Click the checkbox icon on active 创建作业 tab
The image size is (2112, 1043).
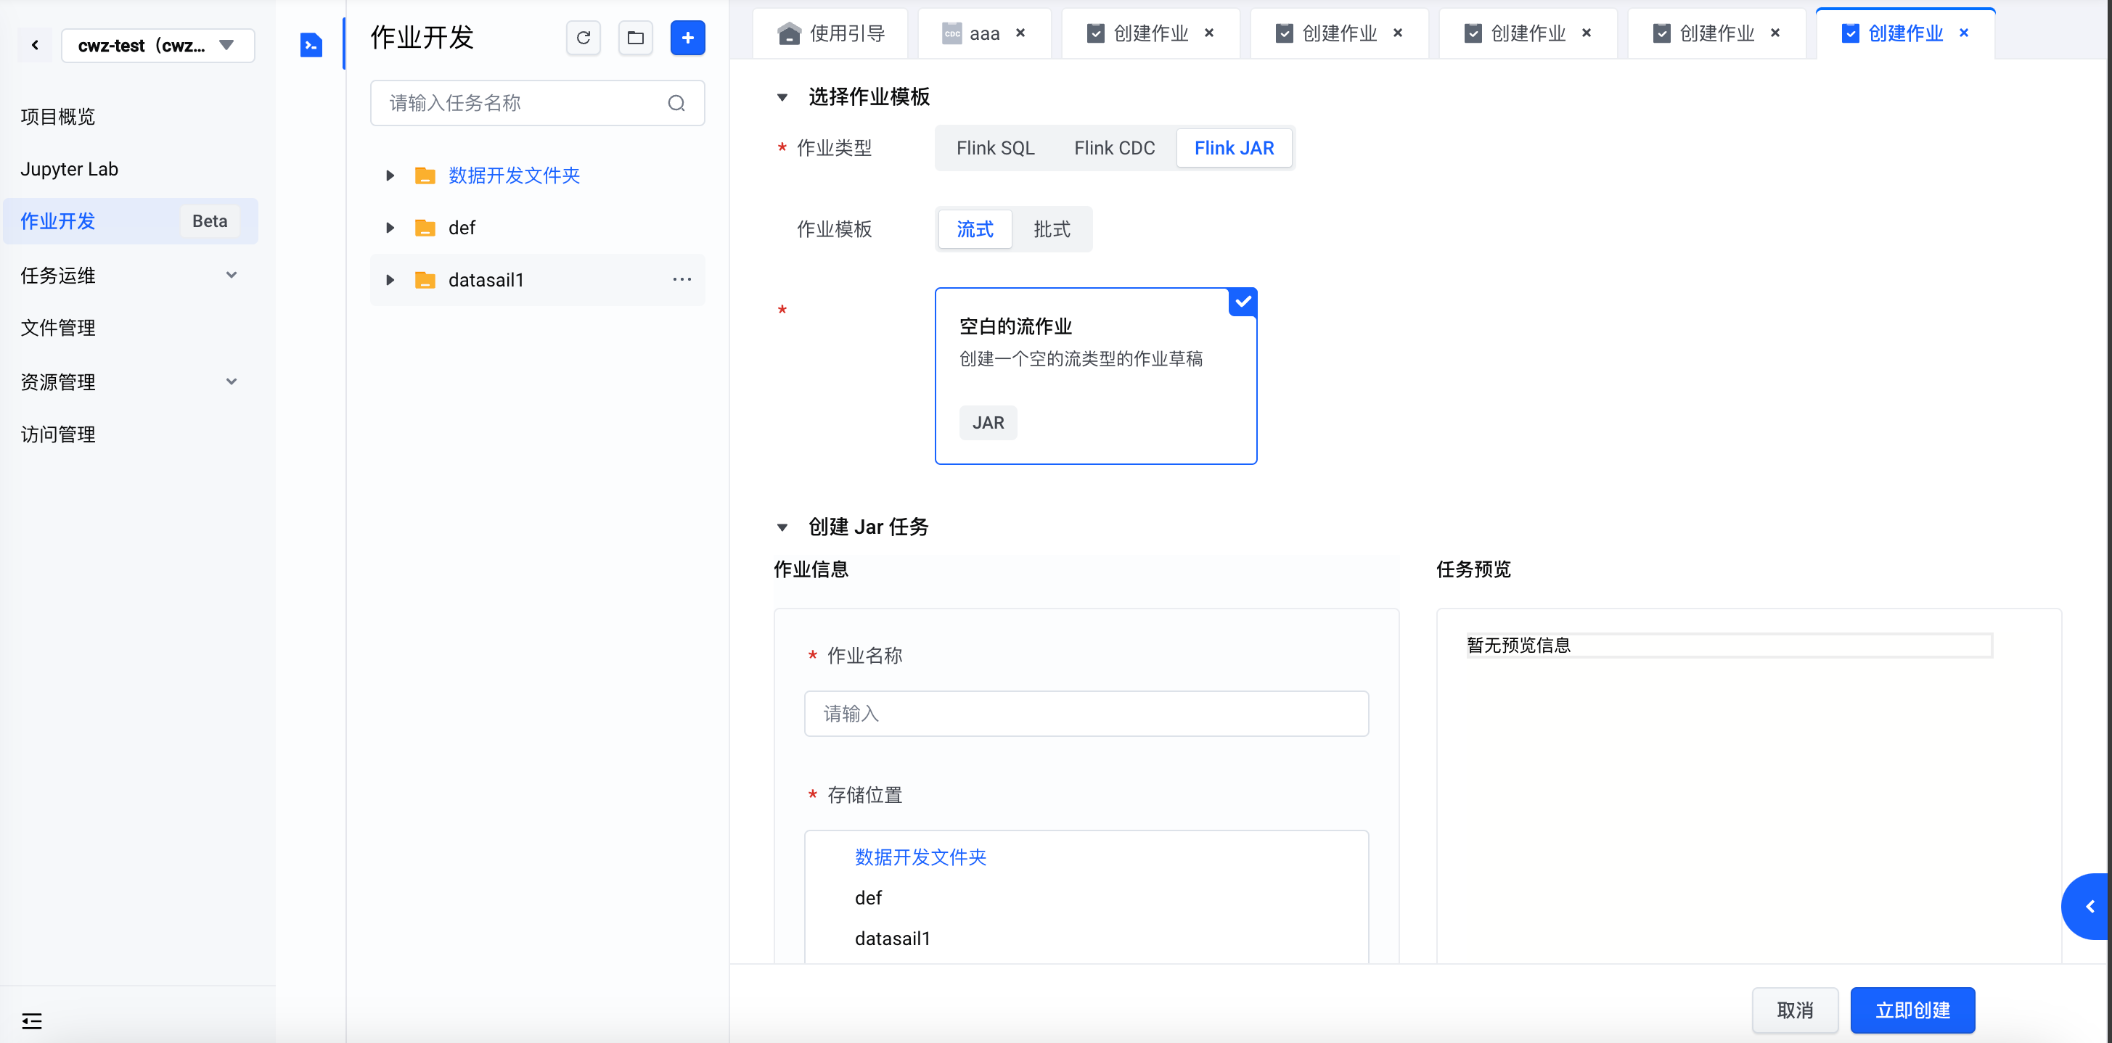coord(1850,33)
